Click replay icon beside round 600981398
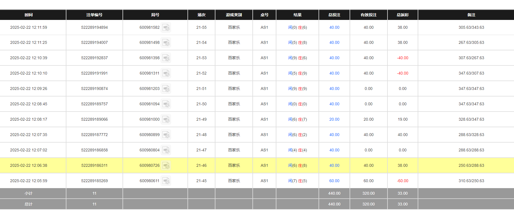The height and width of the screenshot is (218, 514). pos(166,58)
